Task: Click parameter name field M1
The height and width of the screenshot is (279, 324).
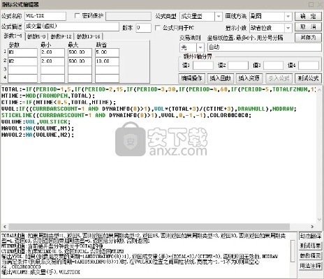Action: pos(22,52)
